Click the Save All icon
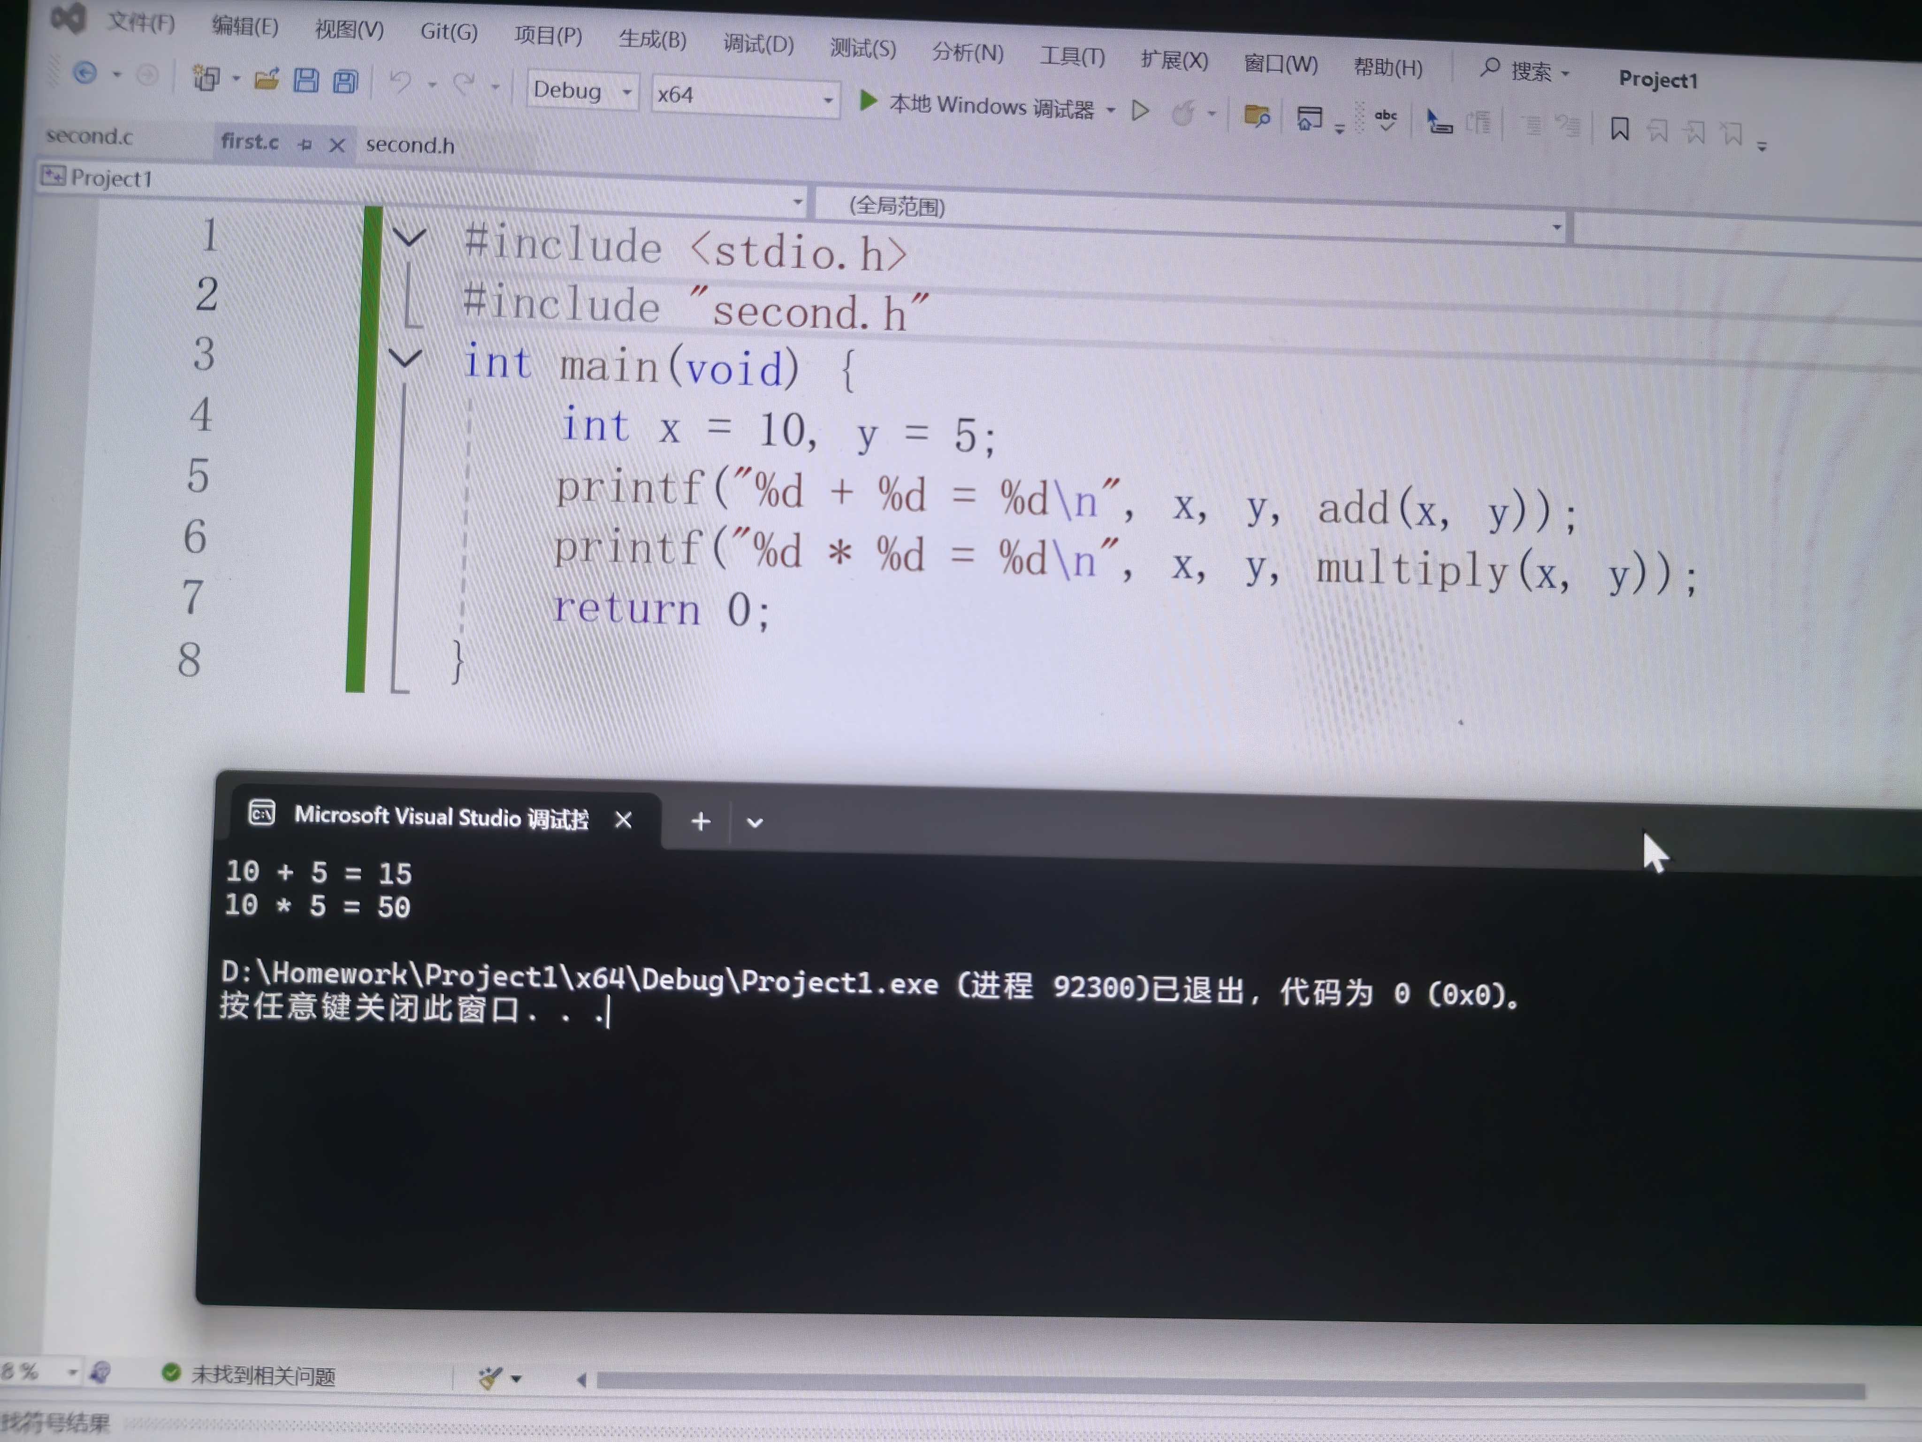 [346, 83]
